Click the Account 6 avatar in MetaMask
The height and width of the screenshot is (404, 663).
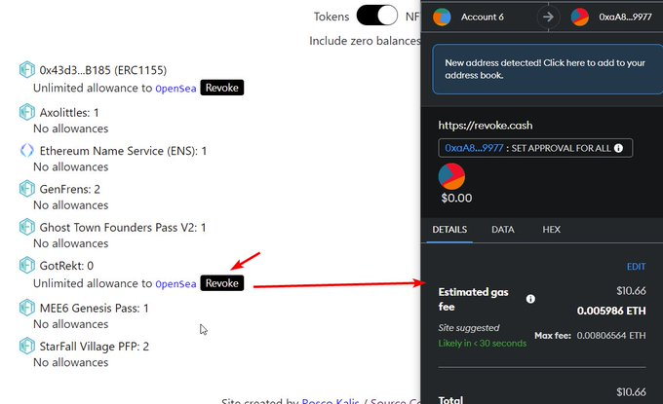coord(442,17)
